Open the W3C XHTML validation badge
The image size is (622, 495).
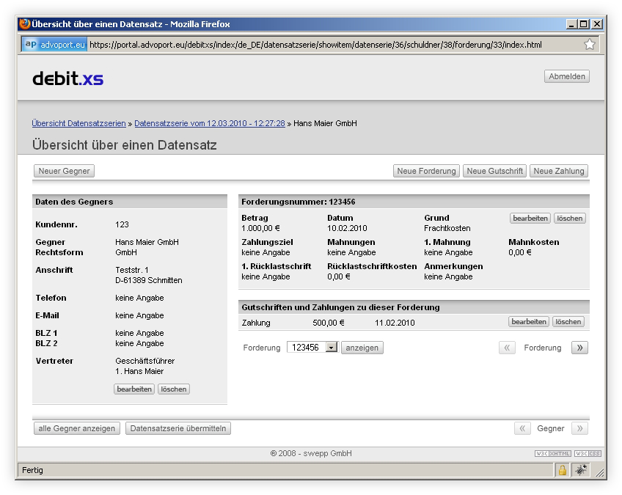(553, 453)
